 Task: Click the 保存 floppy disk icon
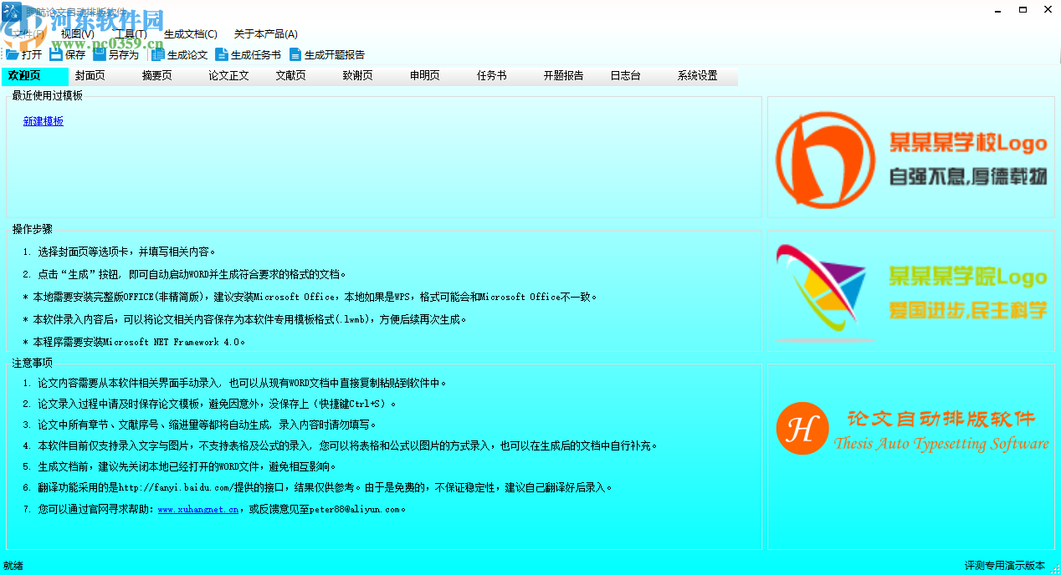click(56, 54)
